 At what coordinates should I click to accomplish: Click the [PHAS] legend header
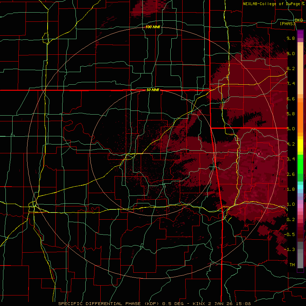287,24
